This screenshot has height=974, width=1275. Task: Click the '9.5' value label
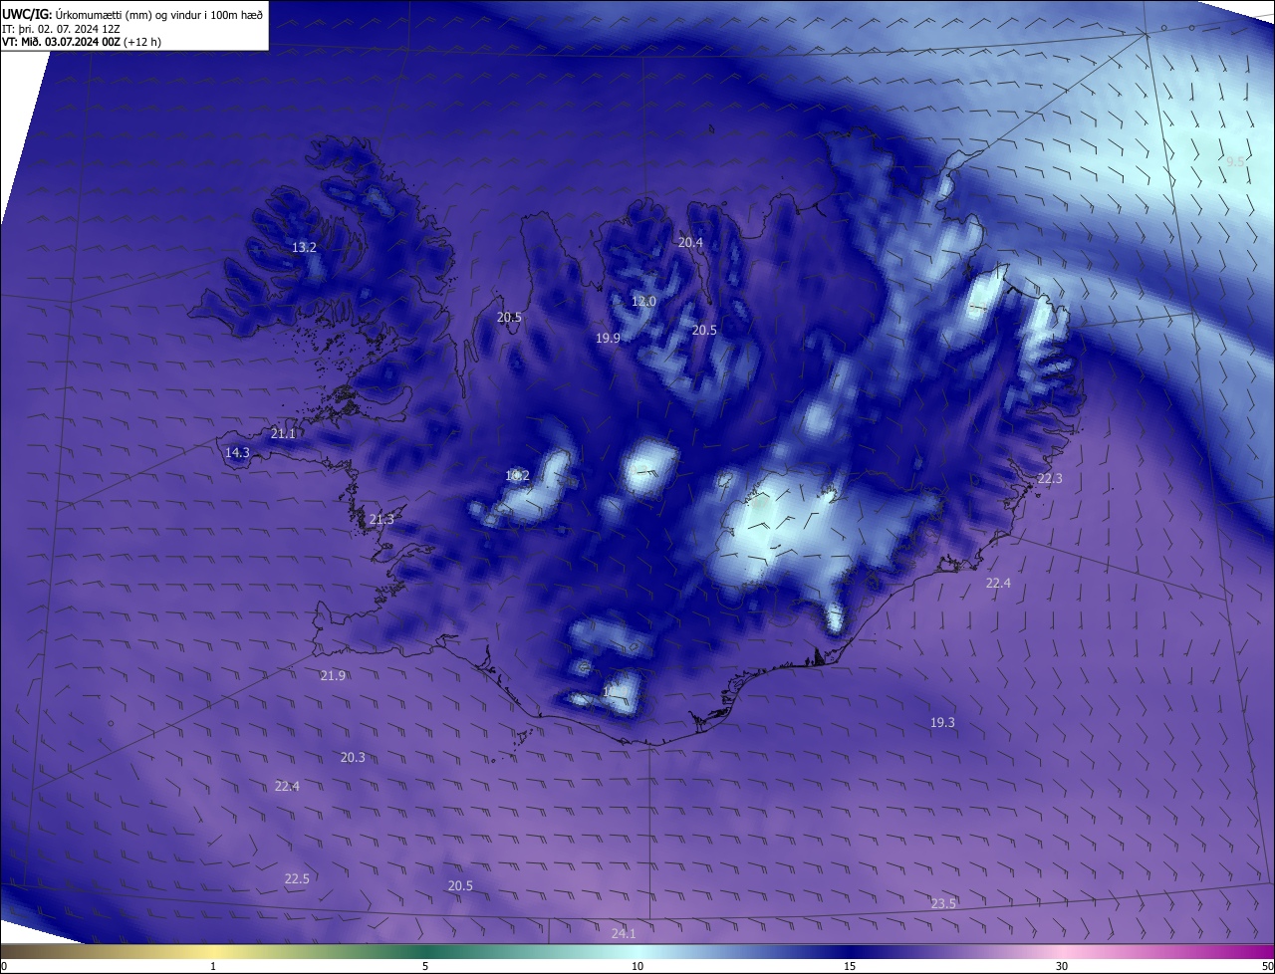[1235, 160]
